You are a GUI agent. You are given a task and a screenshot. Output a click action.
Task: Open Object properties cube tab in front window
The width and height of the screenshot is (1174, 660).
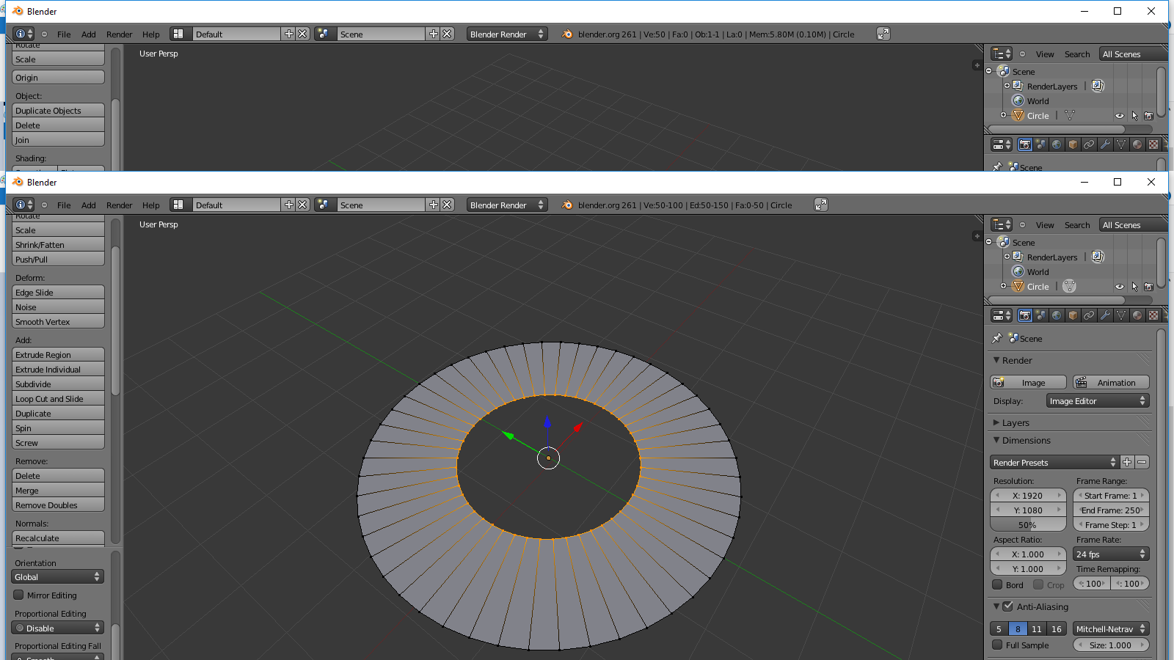tap(1073, 315)
